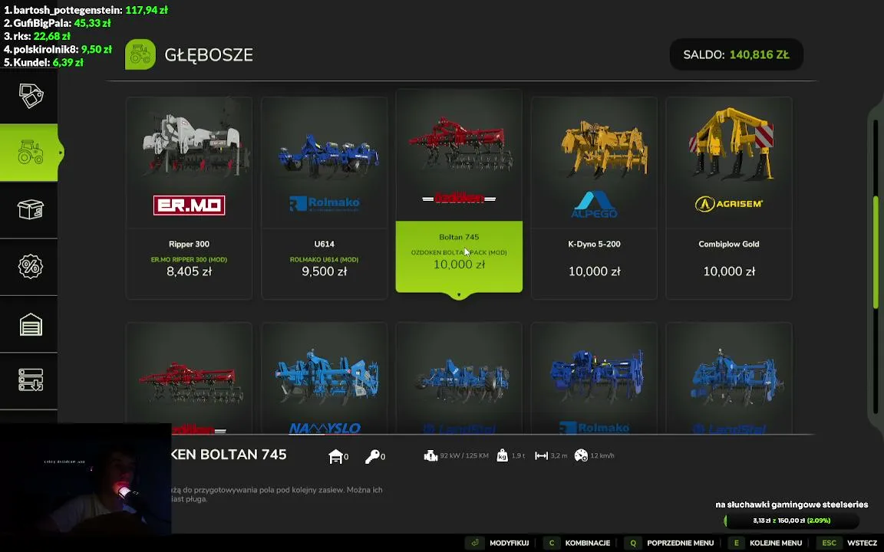Click the working speed gauge icon
Image resolution: width=884 pixels, height=552 pixels.
(x=581, y=455)
